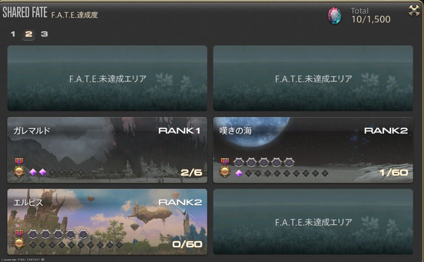Switch to page 1 tab
Image resolution: width=424 pixels, height=262 pixels.
tap(13, 34)
